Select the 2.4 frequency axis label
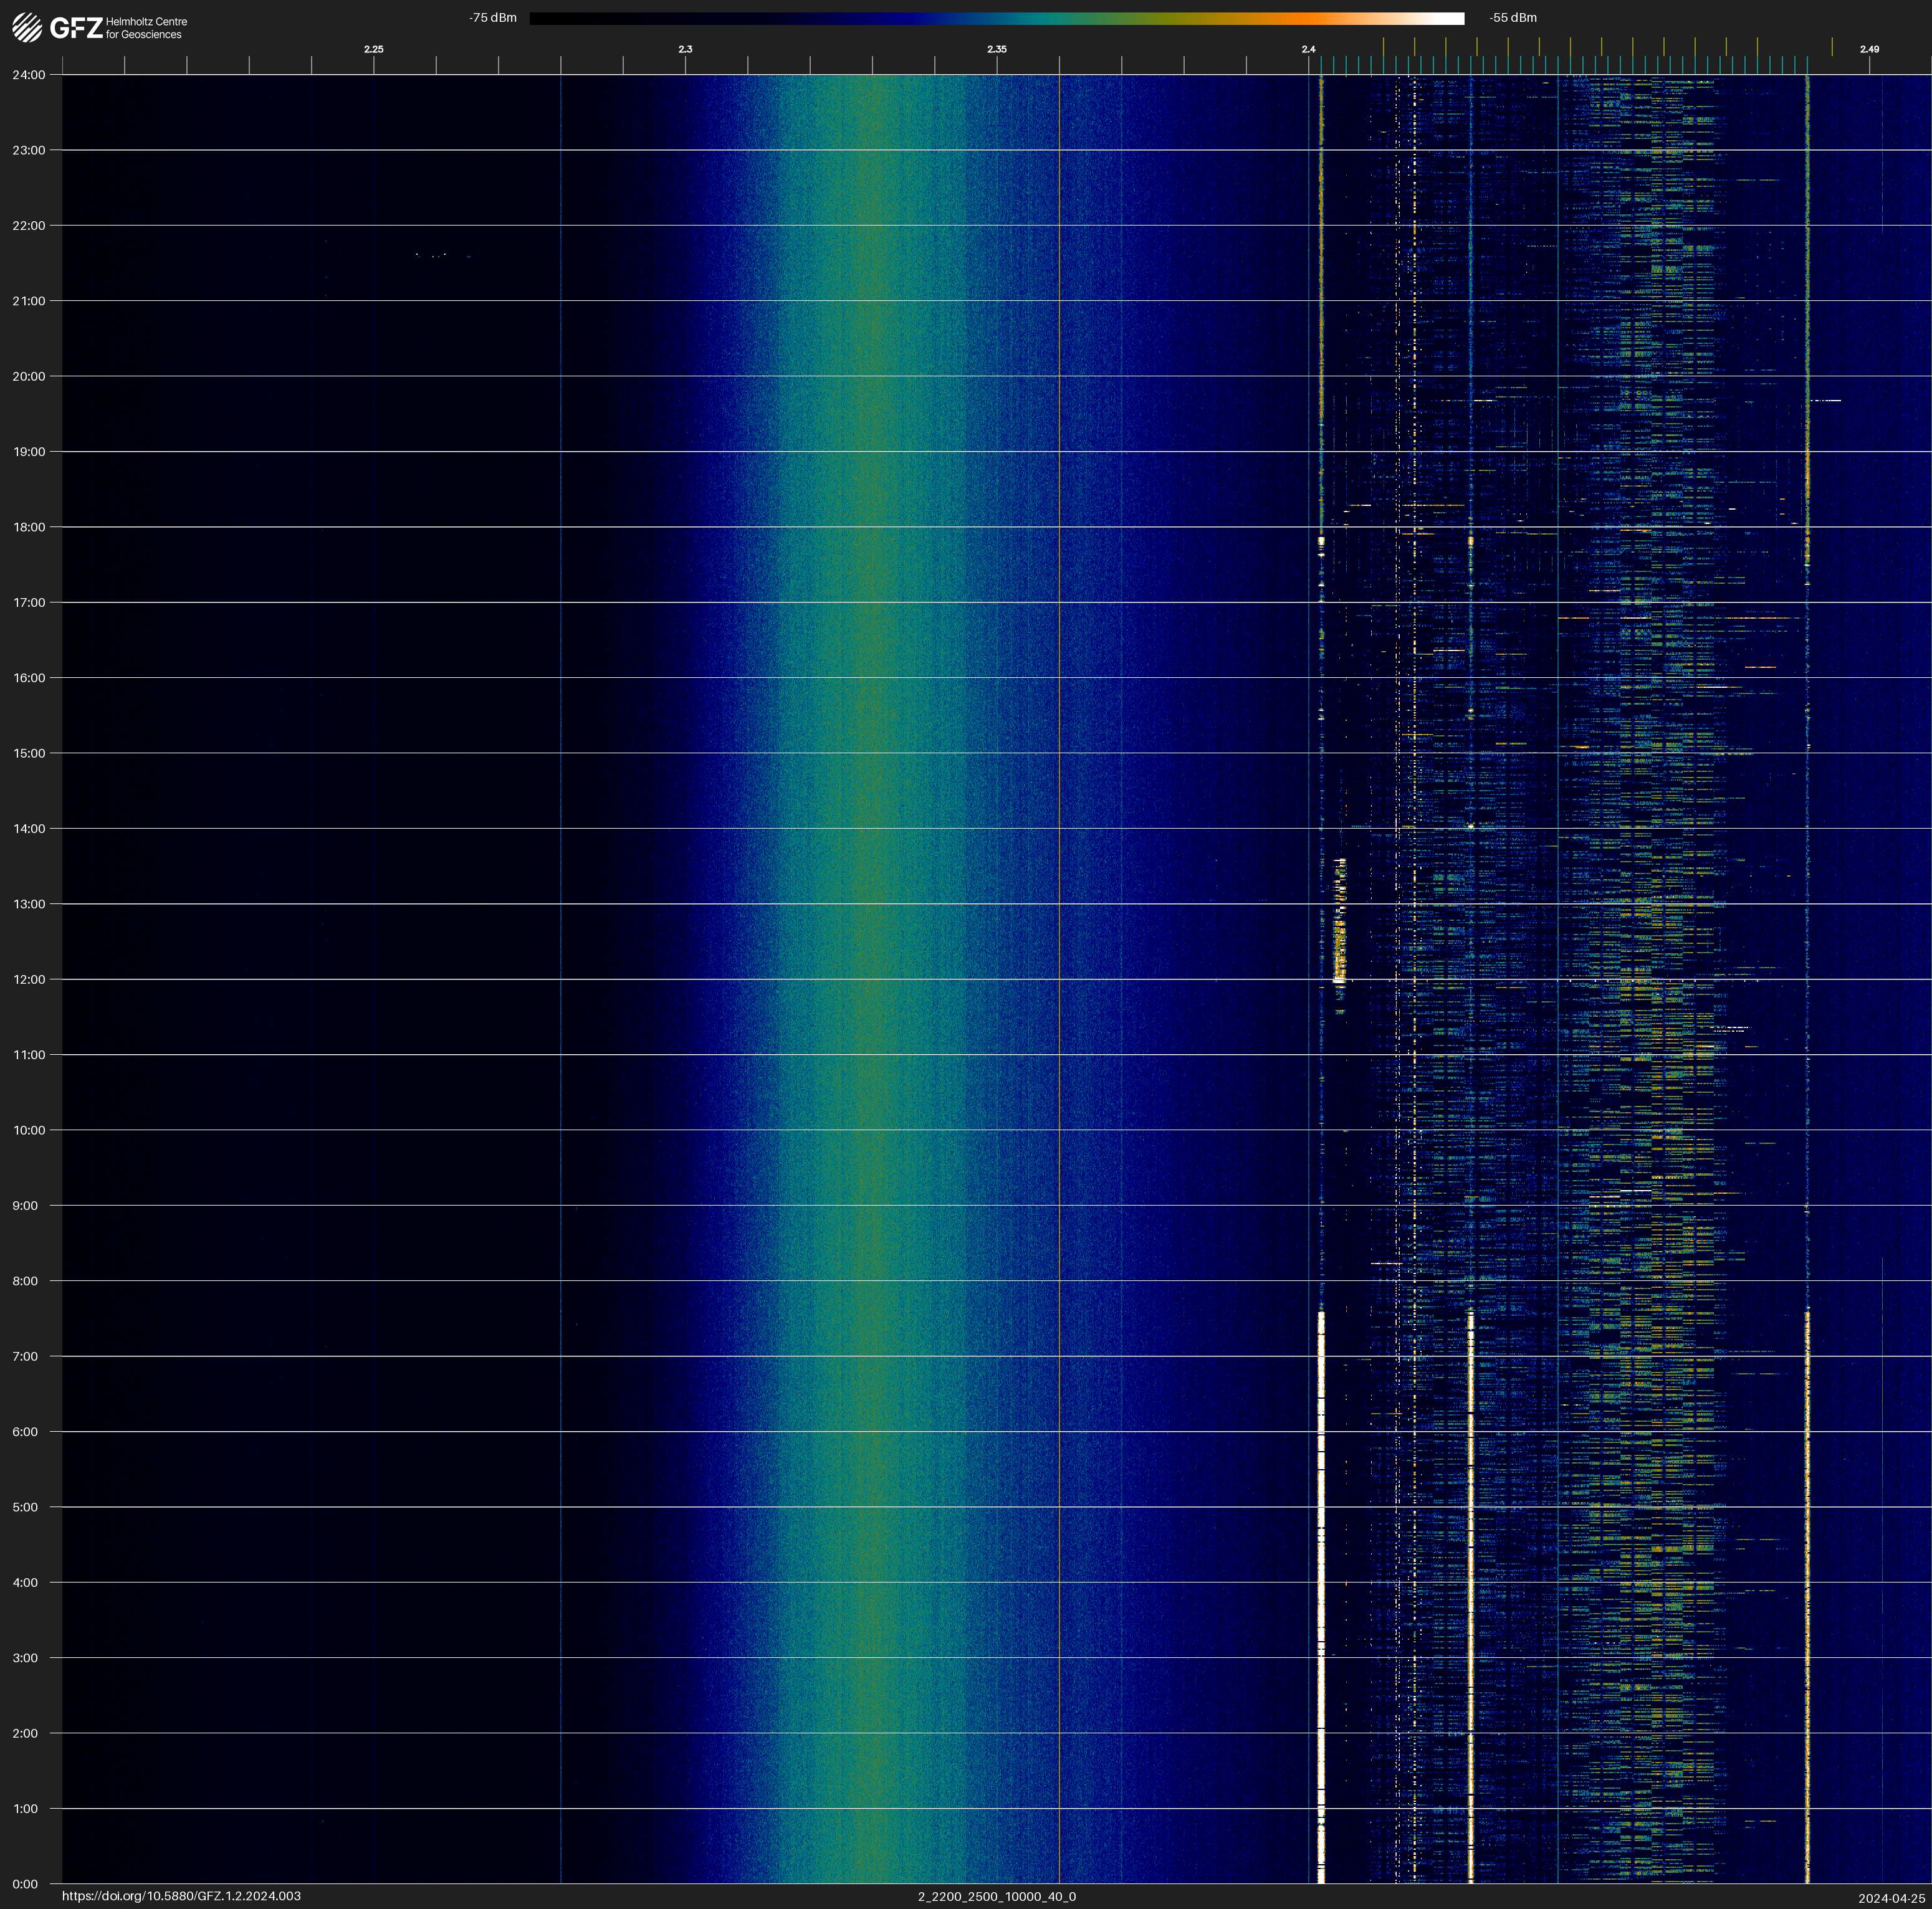1932x1909 pixels. pos(1308,49)
